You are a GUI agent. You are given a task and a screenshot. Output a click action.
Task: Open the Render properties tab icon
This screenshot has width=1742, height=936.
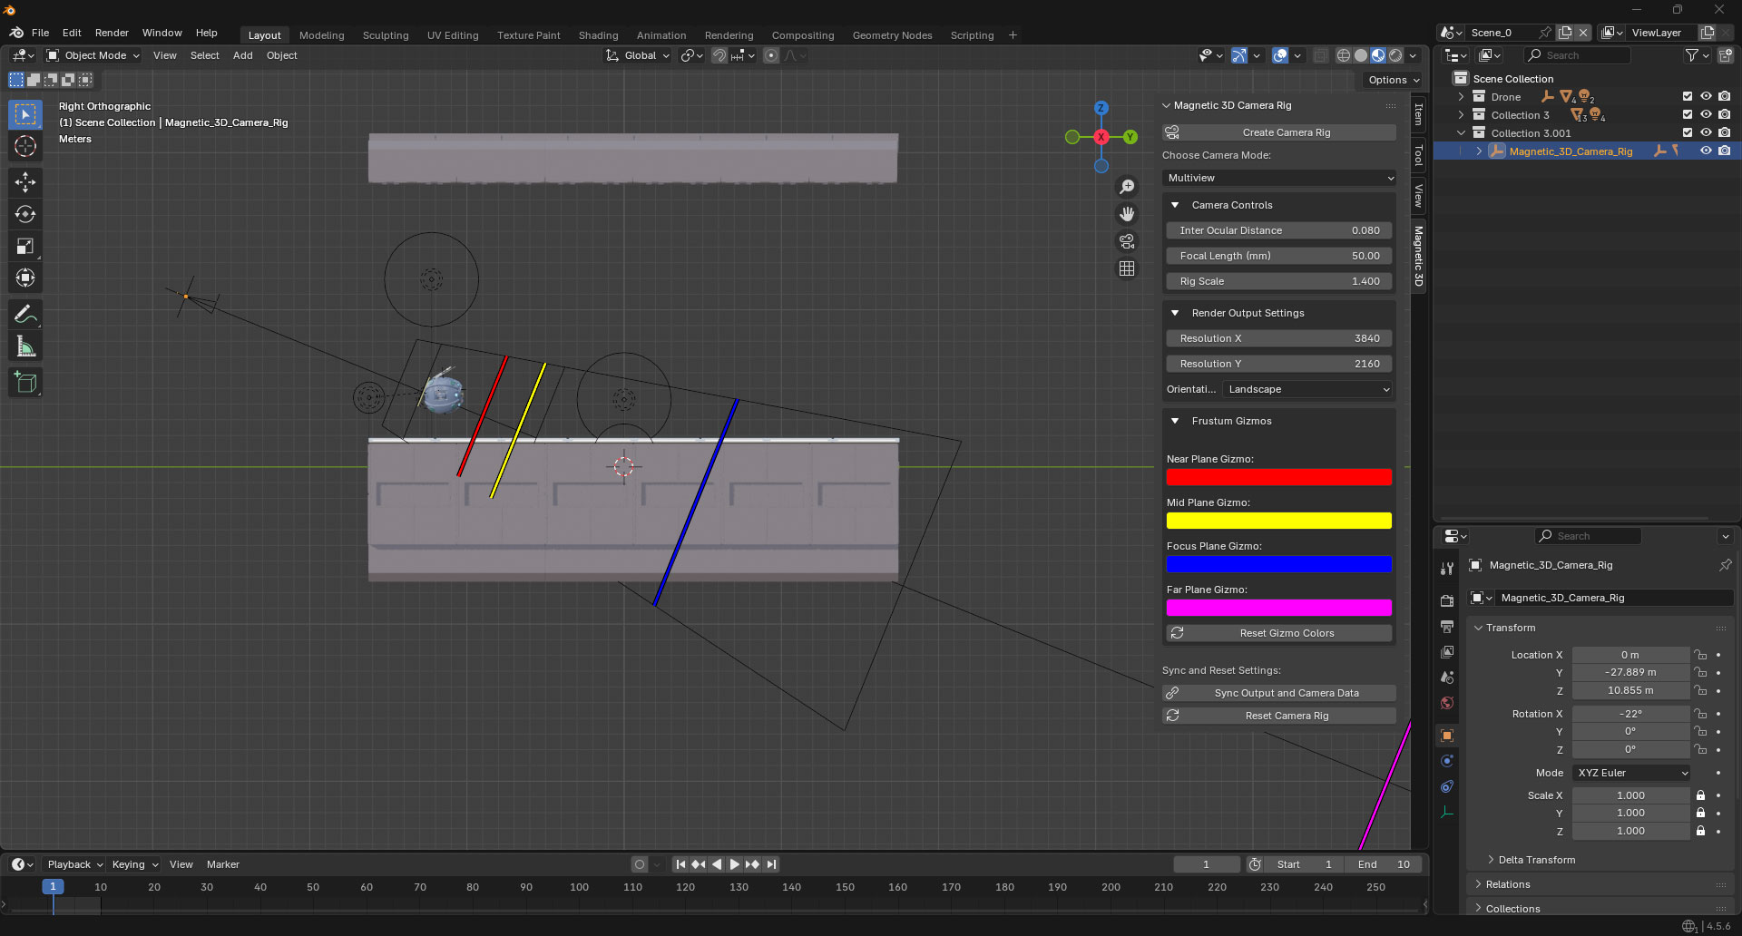pos(1447,600)
